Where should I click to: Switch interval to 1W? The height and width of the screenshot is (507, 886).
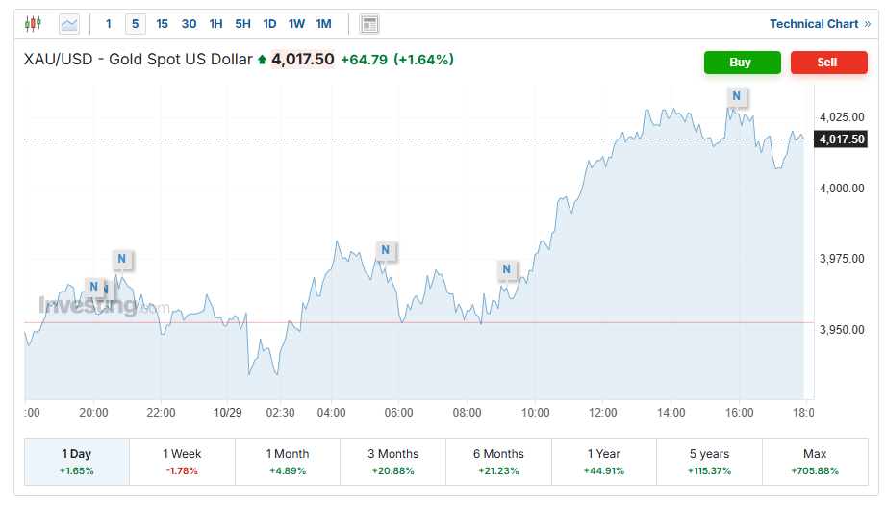point(296,24)
